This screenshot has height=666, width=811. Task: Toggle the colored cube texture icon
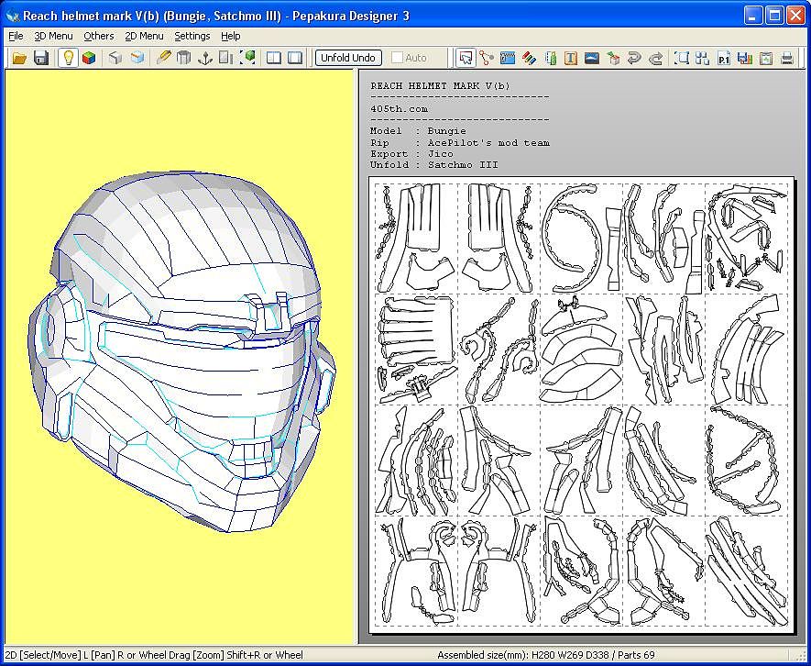pyautogui.click(x=89, y=58)
